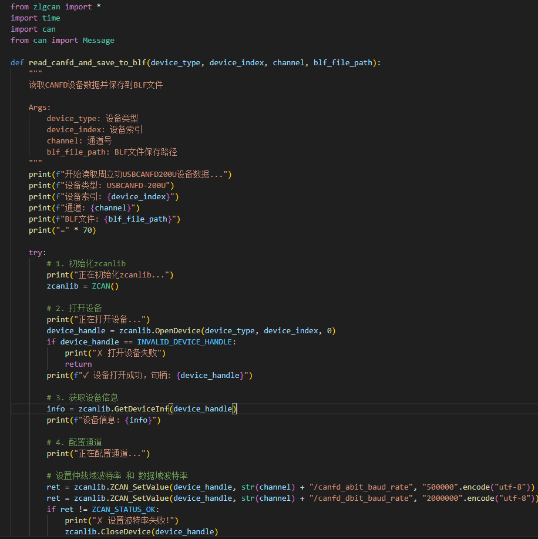
Task: Click the 'Args:' docstring line
Action: pyautogui.click(x=39, y=107)
